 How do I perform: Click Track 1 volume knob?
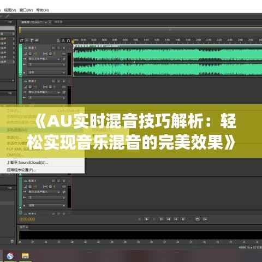pos(30,54)
